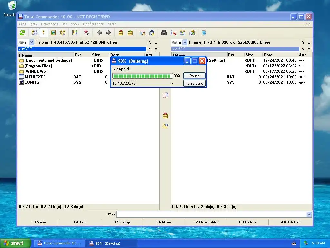330x248 pixels.
Task: Click the right panel parent directory dots button
Action: (309, 42)
